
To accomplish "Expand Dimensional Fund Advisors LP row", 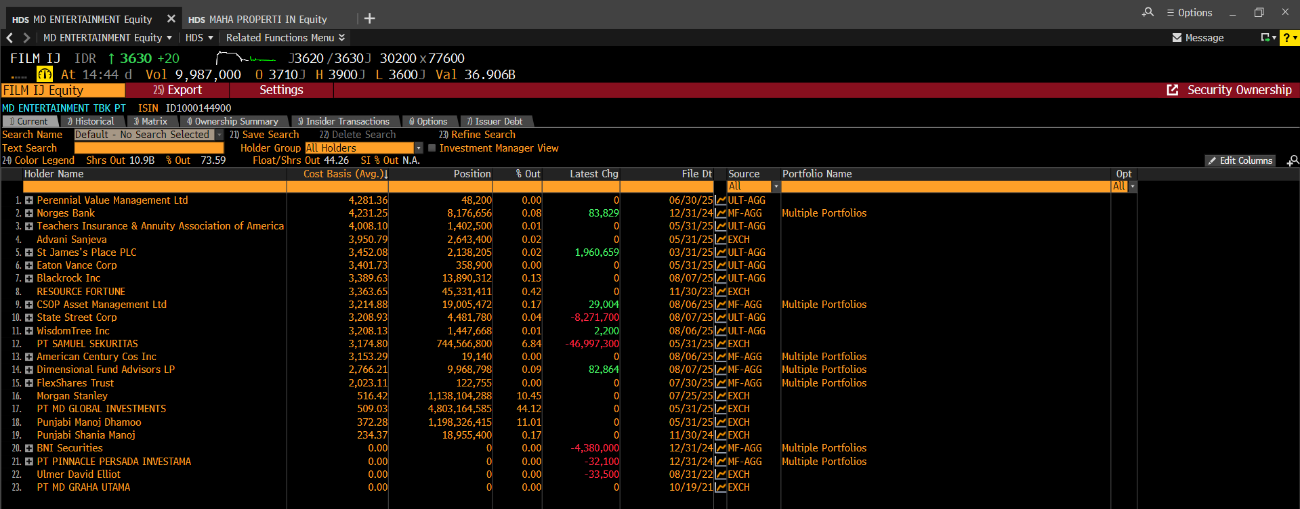I will [x=29, y=370].
